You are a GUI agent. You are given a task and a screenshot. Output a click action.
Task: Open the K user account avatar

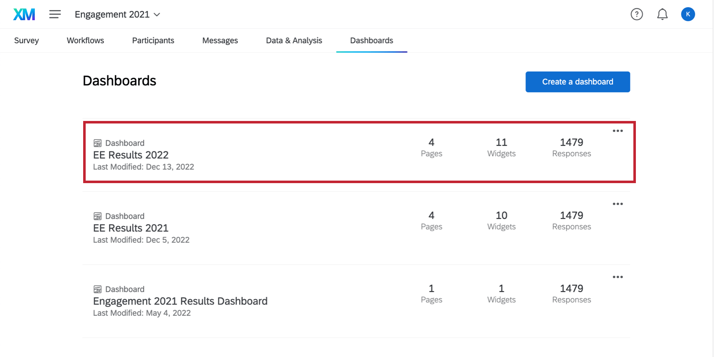(x=688, y=14)
